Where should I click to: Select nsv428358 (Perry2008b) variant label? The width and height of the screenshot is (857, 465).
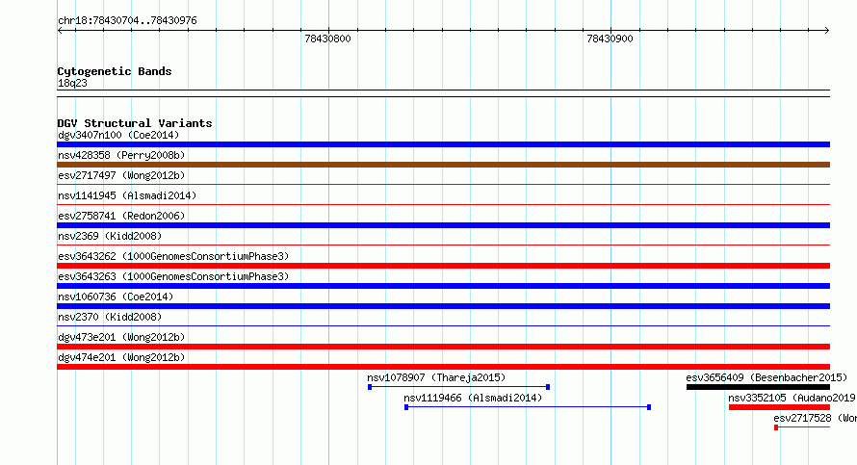point(121,155)
